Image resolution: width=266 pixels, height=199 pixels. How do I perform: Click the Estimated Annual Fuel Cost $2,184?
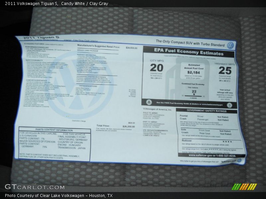tap(194, 72)
